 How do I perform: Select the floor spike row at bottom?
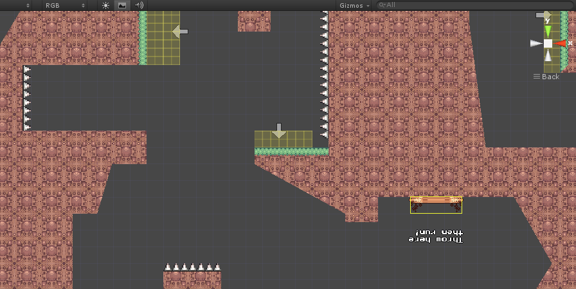(192, 267)
